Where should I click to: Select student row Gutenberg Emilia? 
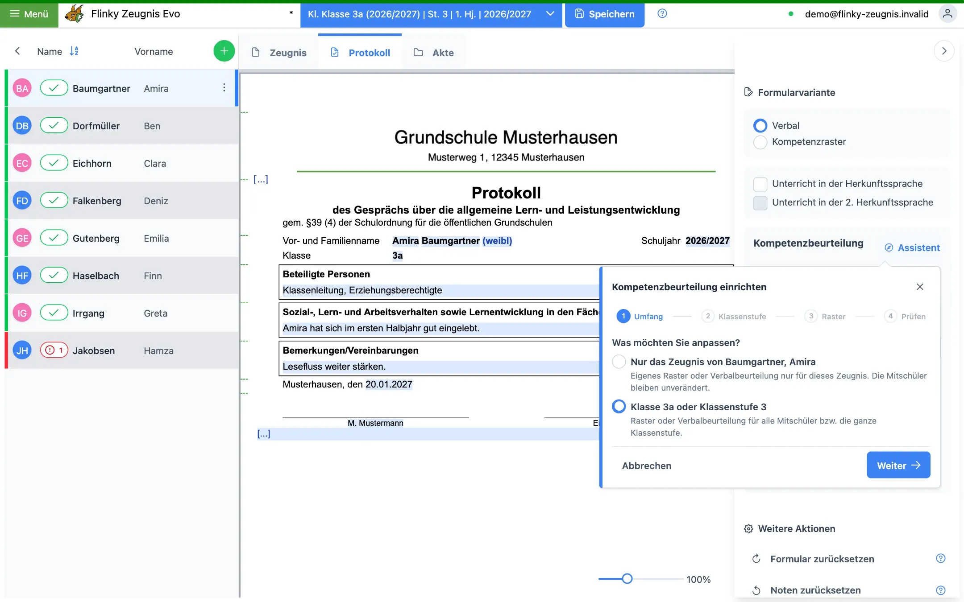(121, 238)
